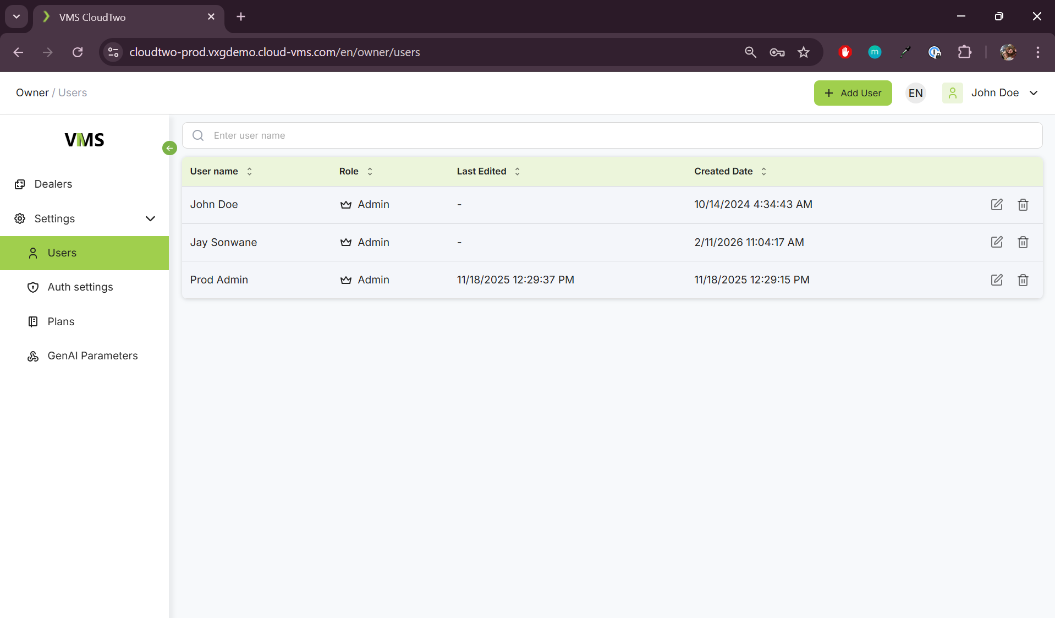
Task: Sort table by Created Date column
Action: tap(763, 171)
